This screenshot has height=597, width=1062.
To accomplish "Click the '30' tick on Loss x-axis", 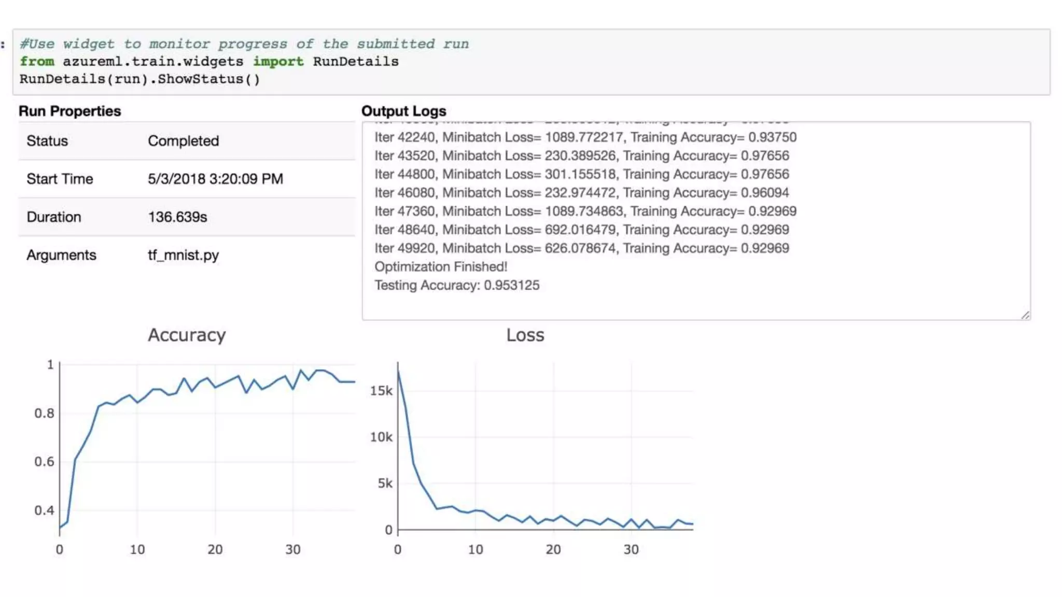I will pyautogui.click(x=631, y=549).
